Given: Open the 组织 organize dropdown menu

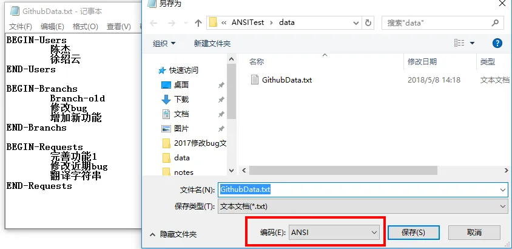Looking at the screenshot, I should [x=164, y=44].
